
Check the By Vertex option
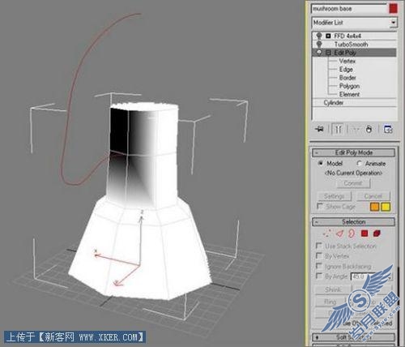[x=319, y=255]
